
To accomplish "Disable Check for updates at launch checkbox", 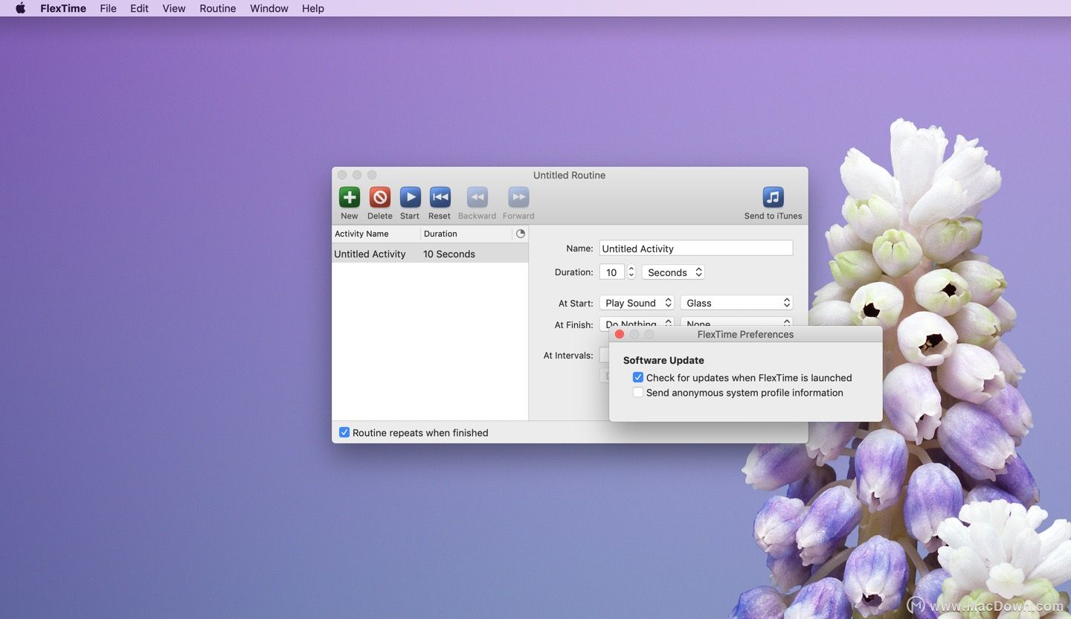I will pos(638,377).
